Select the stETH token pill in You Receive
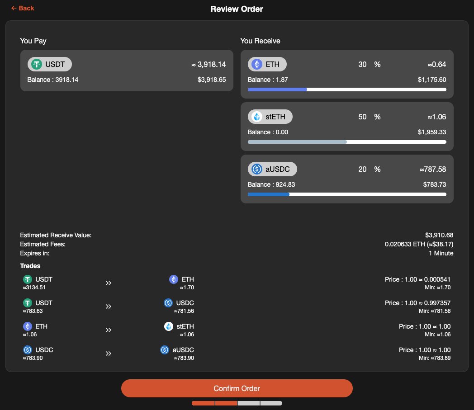The height and width of the screenshot is (410, 474). click(x=270, y=117)
